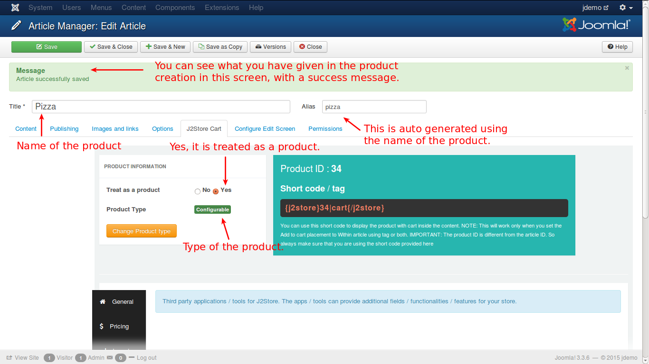Dismiss the success message with X
This screenshot has width=649, height=364.
click(627, 68)
